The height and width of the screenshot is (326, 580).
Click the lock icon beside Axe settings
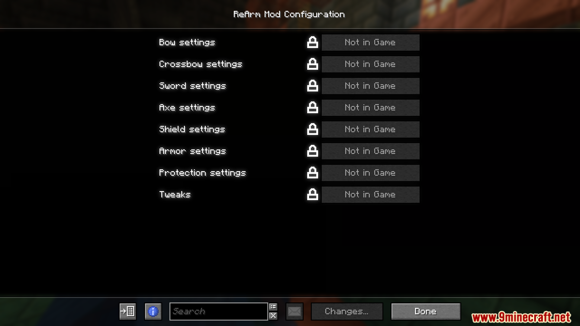pos(312,108)
